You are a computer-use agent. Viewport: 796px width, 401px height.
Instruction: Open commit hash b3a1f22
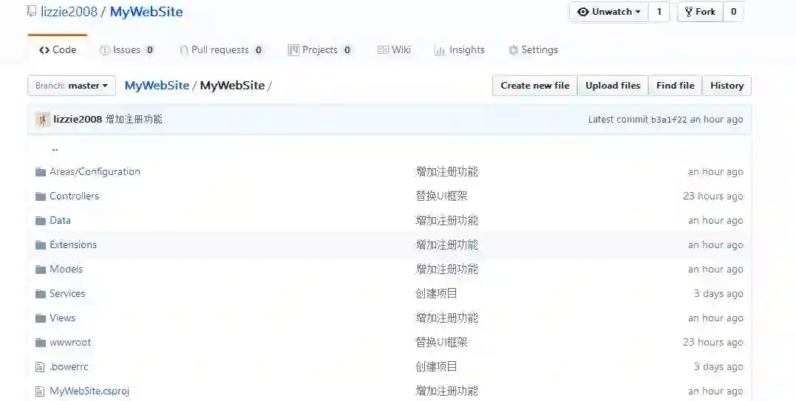(669, 120)
